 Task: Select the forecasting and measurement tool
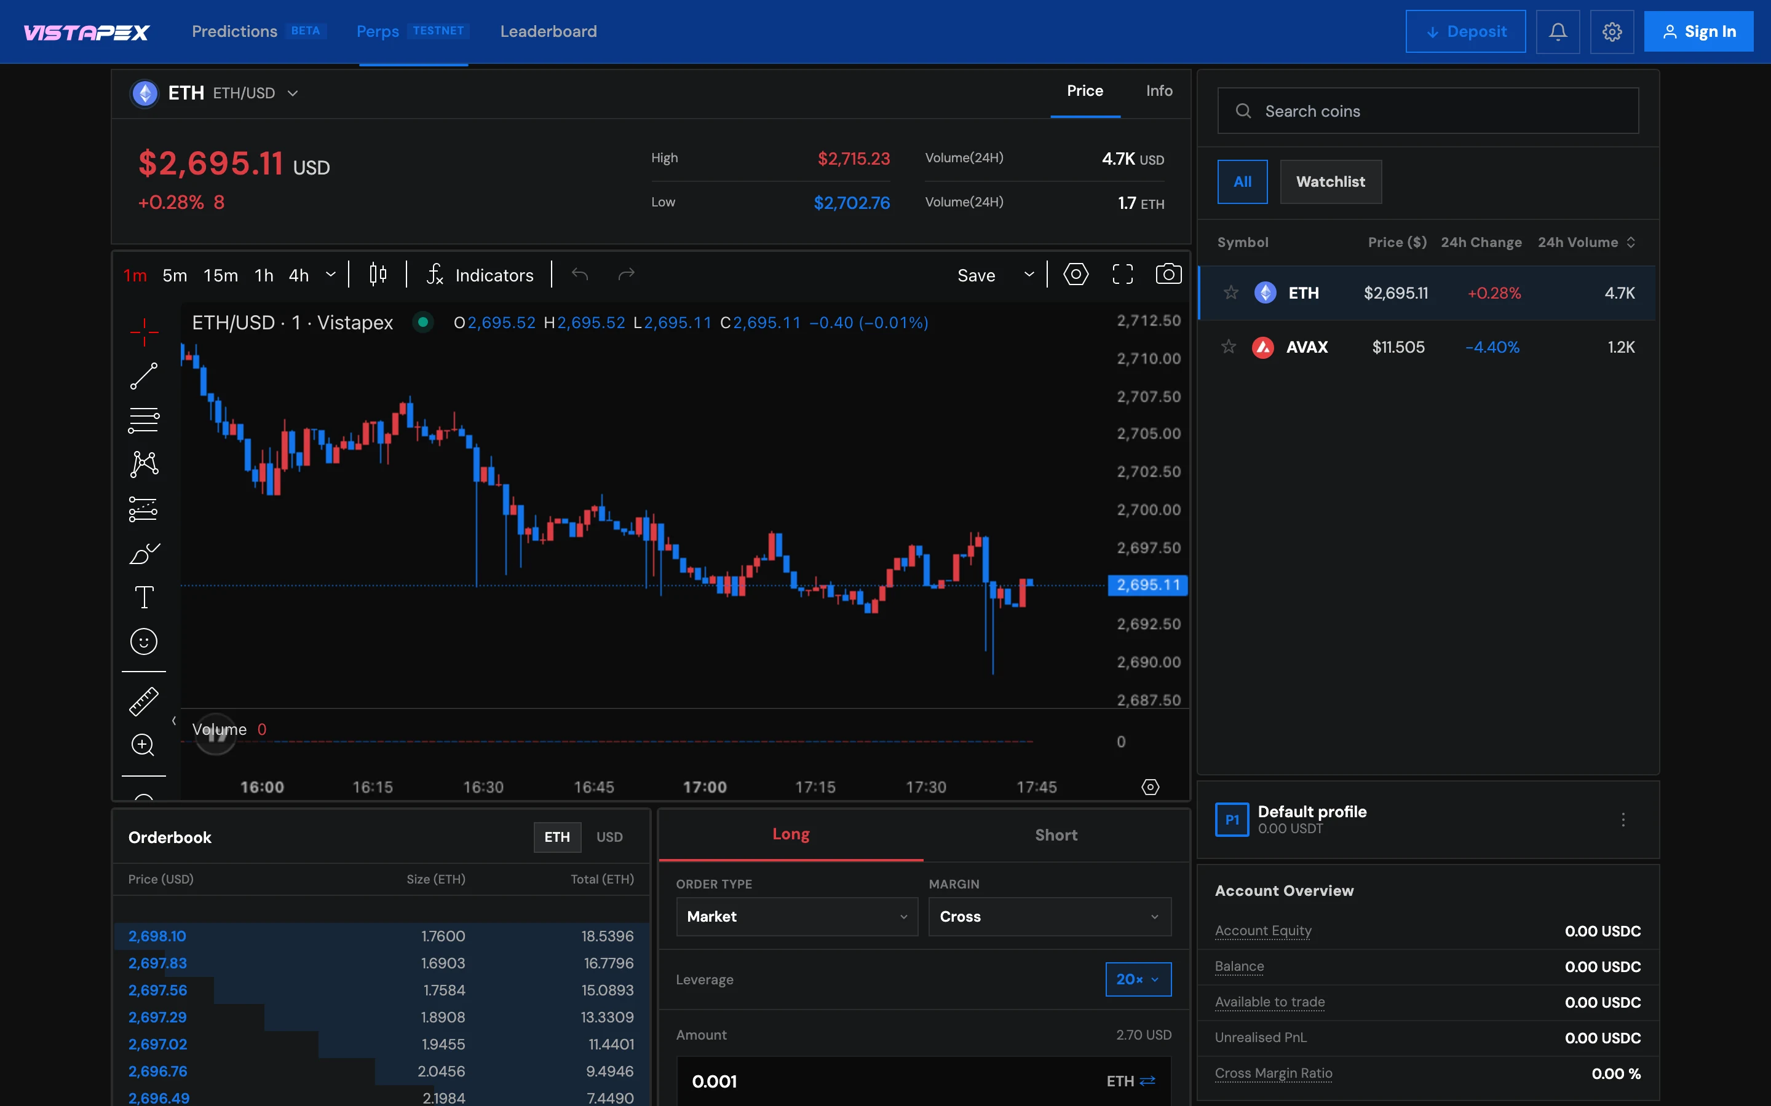tap(144, 509)
